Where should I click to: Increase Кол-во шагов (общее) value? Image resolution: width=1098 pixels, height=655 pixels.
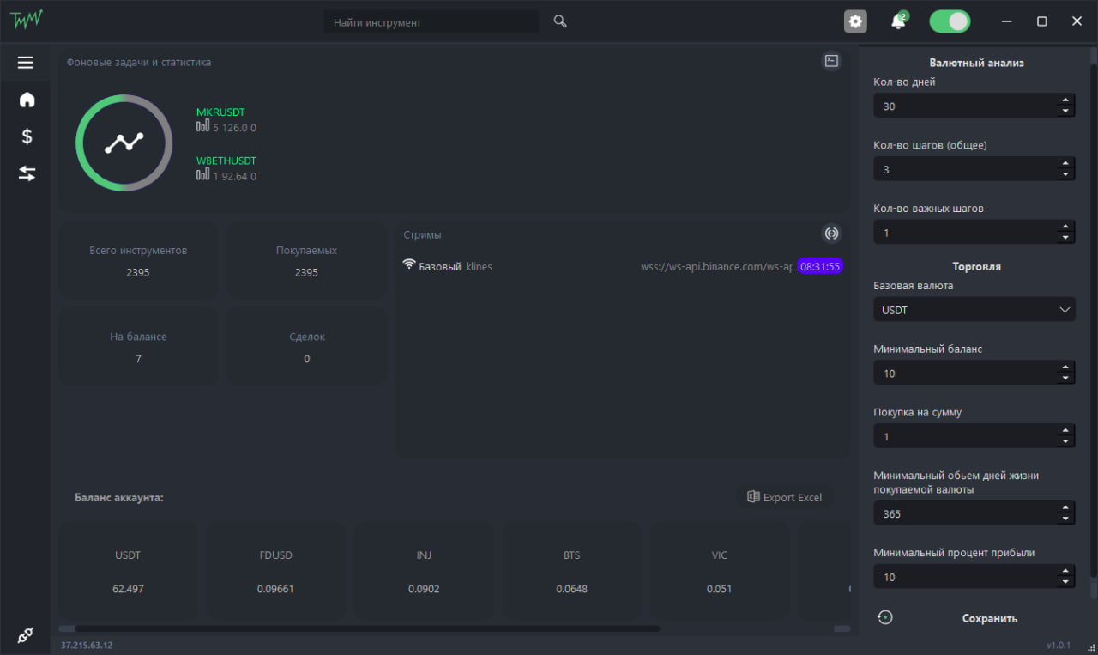(1065, 163)
